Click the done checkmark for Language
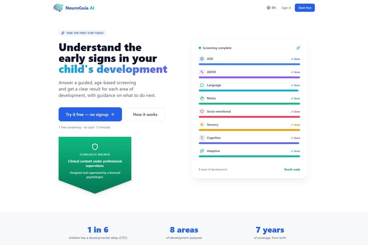This screenshot has width=368, height=245. (295, 85)
